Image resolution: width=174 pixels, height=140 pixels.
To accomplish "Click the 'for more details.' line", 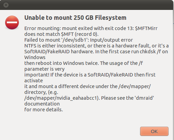I will click(43, 110).
